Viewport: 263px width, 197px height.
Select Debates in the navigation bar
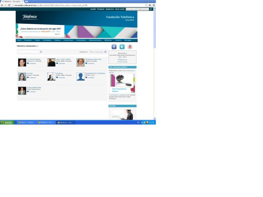(57, 40)
